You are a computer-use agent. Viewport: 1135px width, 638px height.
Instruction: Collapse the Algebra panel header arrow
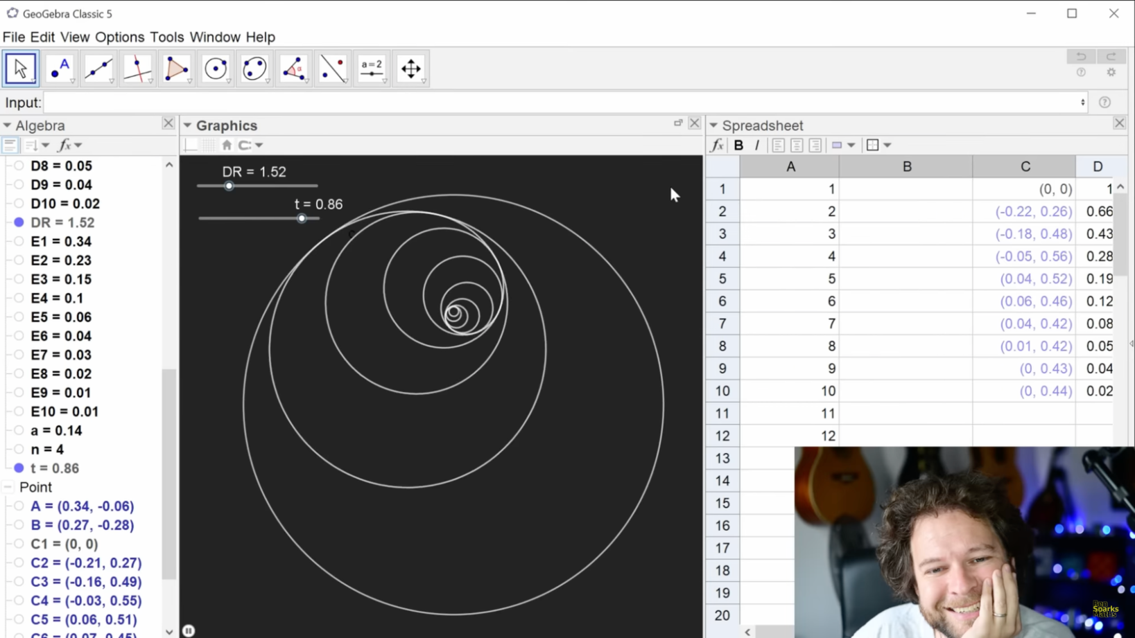tap(7, 125)
